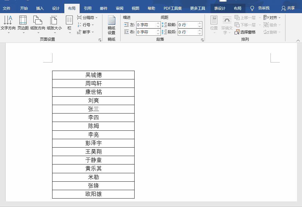The width and height of the screenshot is (302, 207).
Task: Switch to the PDF工具集 tab
Action: pyautogui.click(x=173, y=8)
